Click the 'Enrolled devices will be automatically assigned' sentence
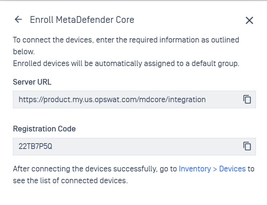 pyautogui.click(x=126, y=64)
